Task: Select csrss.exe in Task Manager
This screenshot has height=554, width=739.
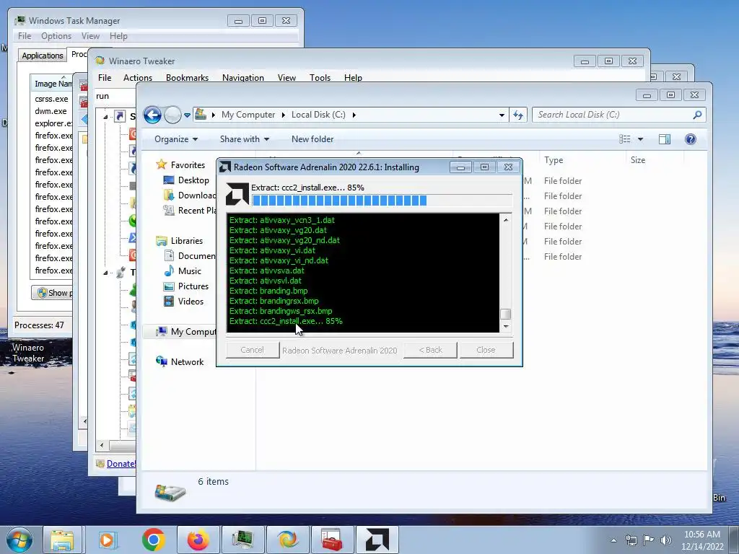Action: pos(51,99)
